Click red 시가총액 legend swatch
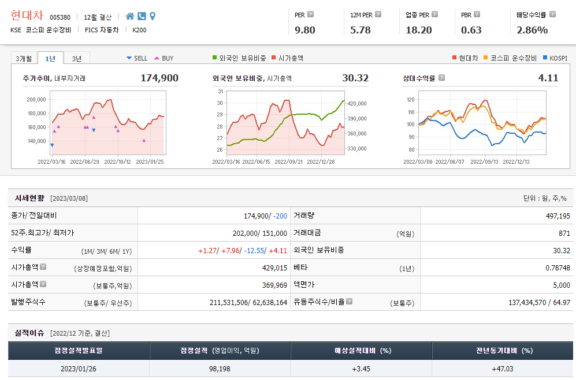 coord(273,58)
